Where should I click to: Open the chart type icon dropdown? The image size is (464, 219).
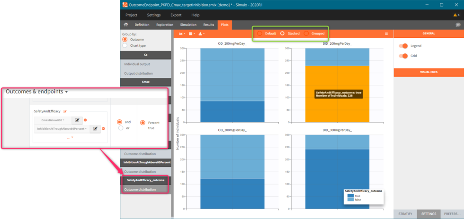click(x=181, y=34)
